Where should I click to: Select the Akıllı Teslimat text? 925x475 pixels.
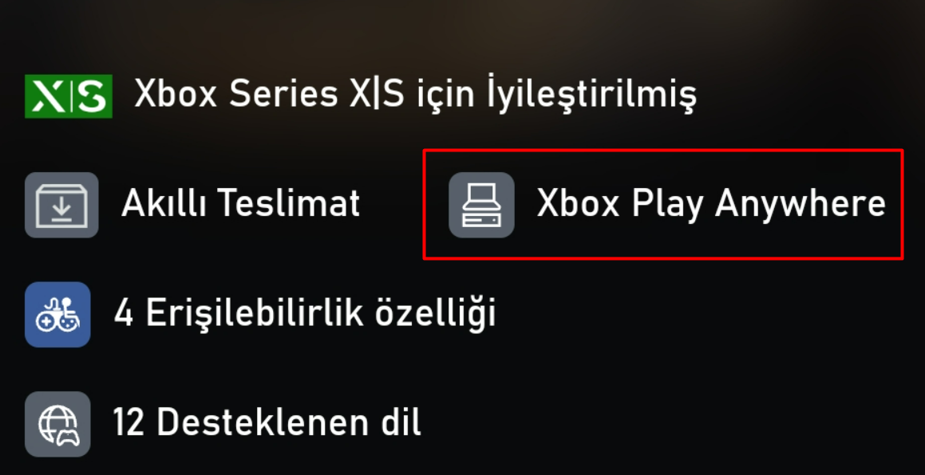click(x=241, y=204)
